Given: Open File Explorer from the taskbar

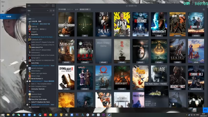Looking at the screenshot, I should [x=8, y=115].
